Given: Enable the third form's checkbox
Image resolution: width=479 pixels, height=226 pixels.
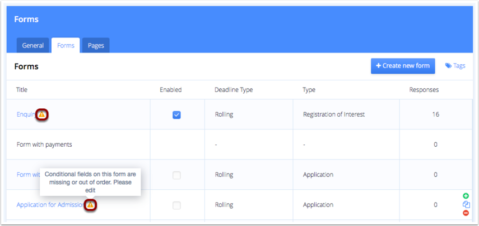Looking at the screenshot, I should [x=176, y=175].
